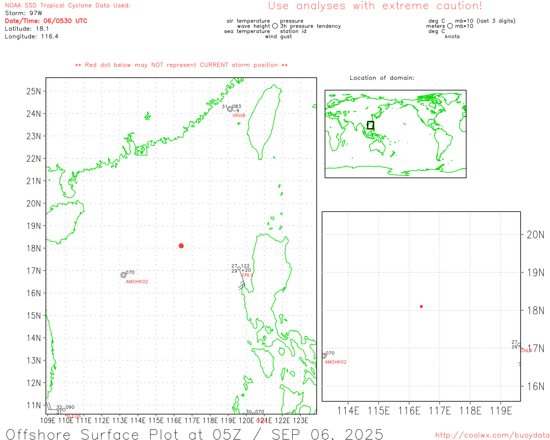Click the 'Longitude: 116.4' text

(31, 37)
